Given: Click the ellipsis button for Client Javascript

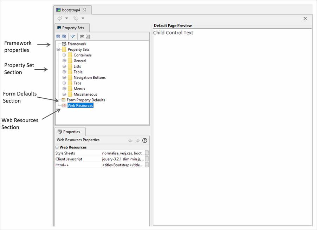Looking at the screenshot, I should (147, 159).
